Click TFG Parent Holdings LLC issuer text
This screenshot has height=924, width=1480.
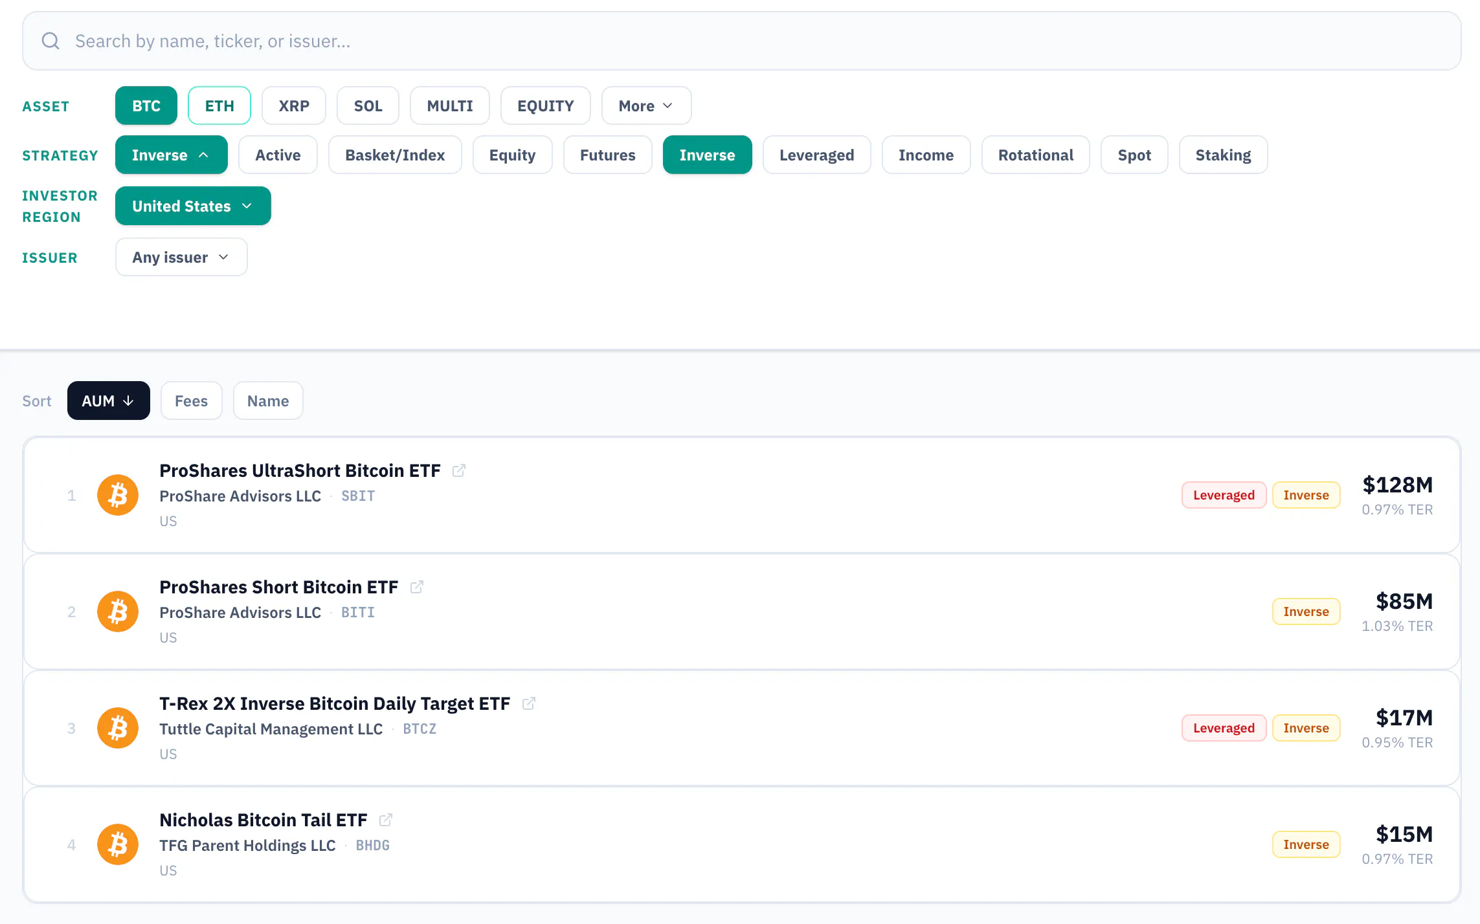pyautogui.click(x=248, y=846)
